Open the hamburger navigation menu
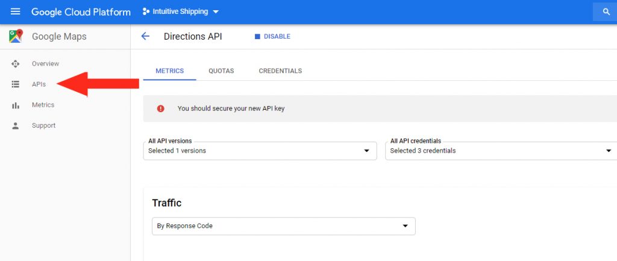This screenshot has height=261, width=617. [15, 11]
